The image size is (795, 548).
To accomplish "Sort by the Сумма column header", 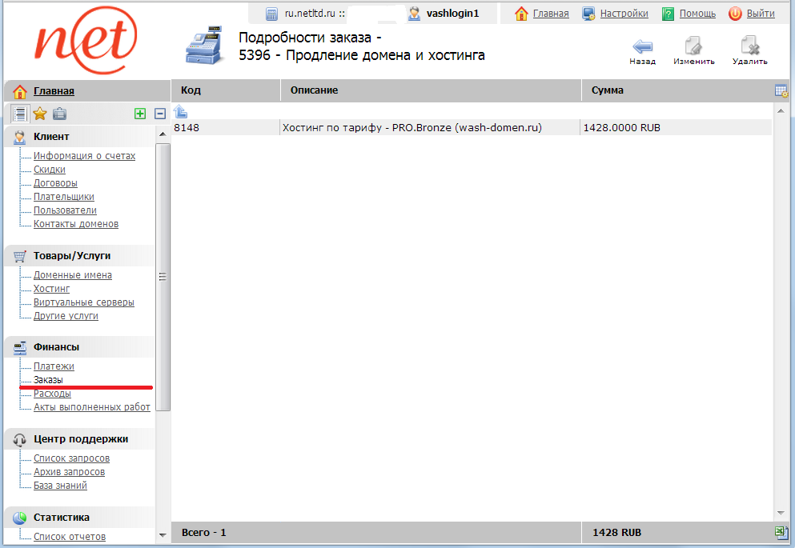I will pos(608,90).
